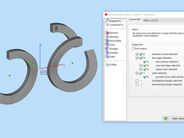Select the Triangles fixing step
Screen dimensions: 184x138
click(112, 49)
